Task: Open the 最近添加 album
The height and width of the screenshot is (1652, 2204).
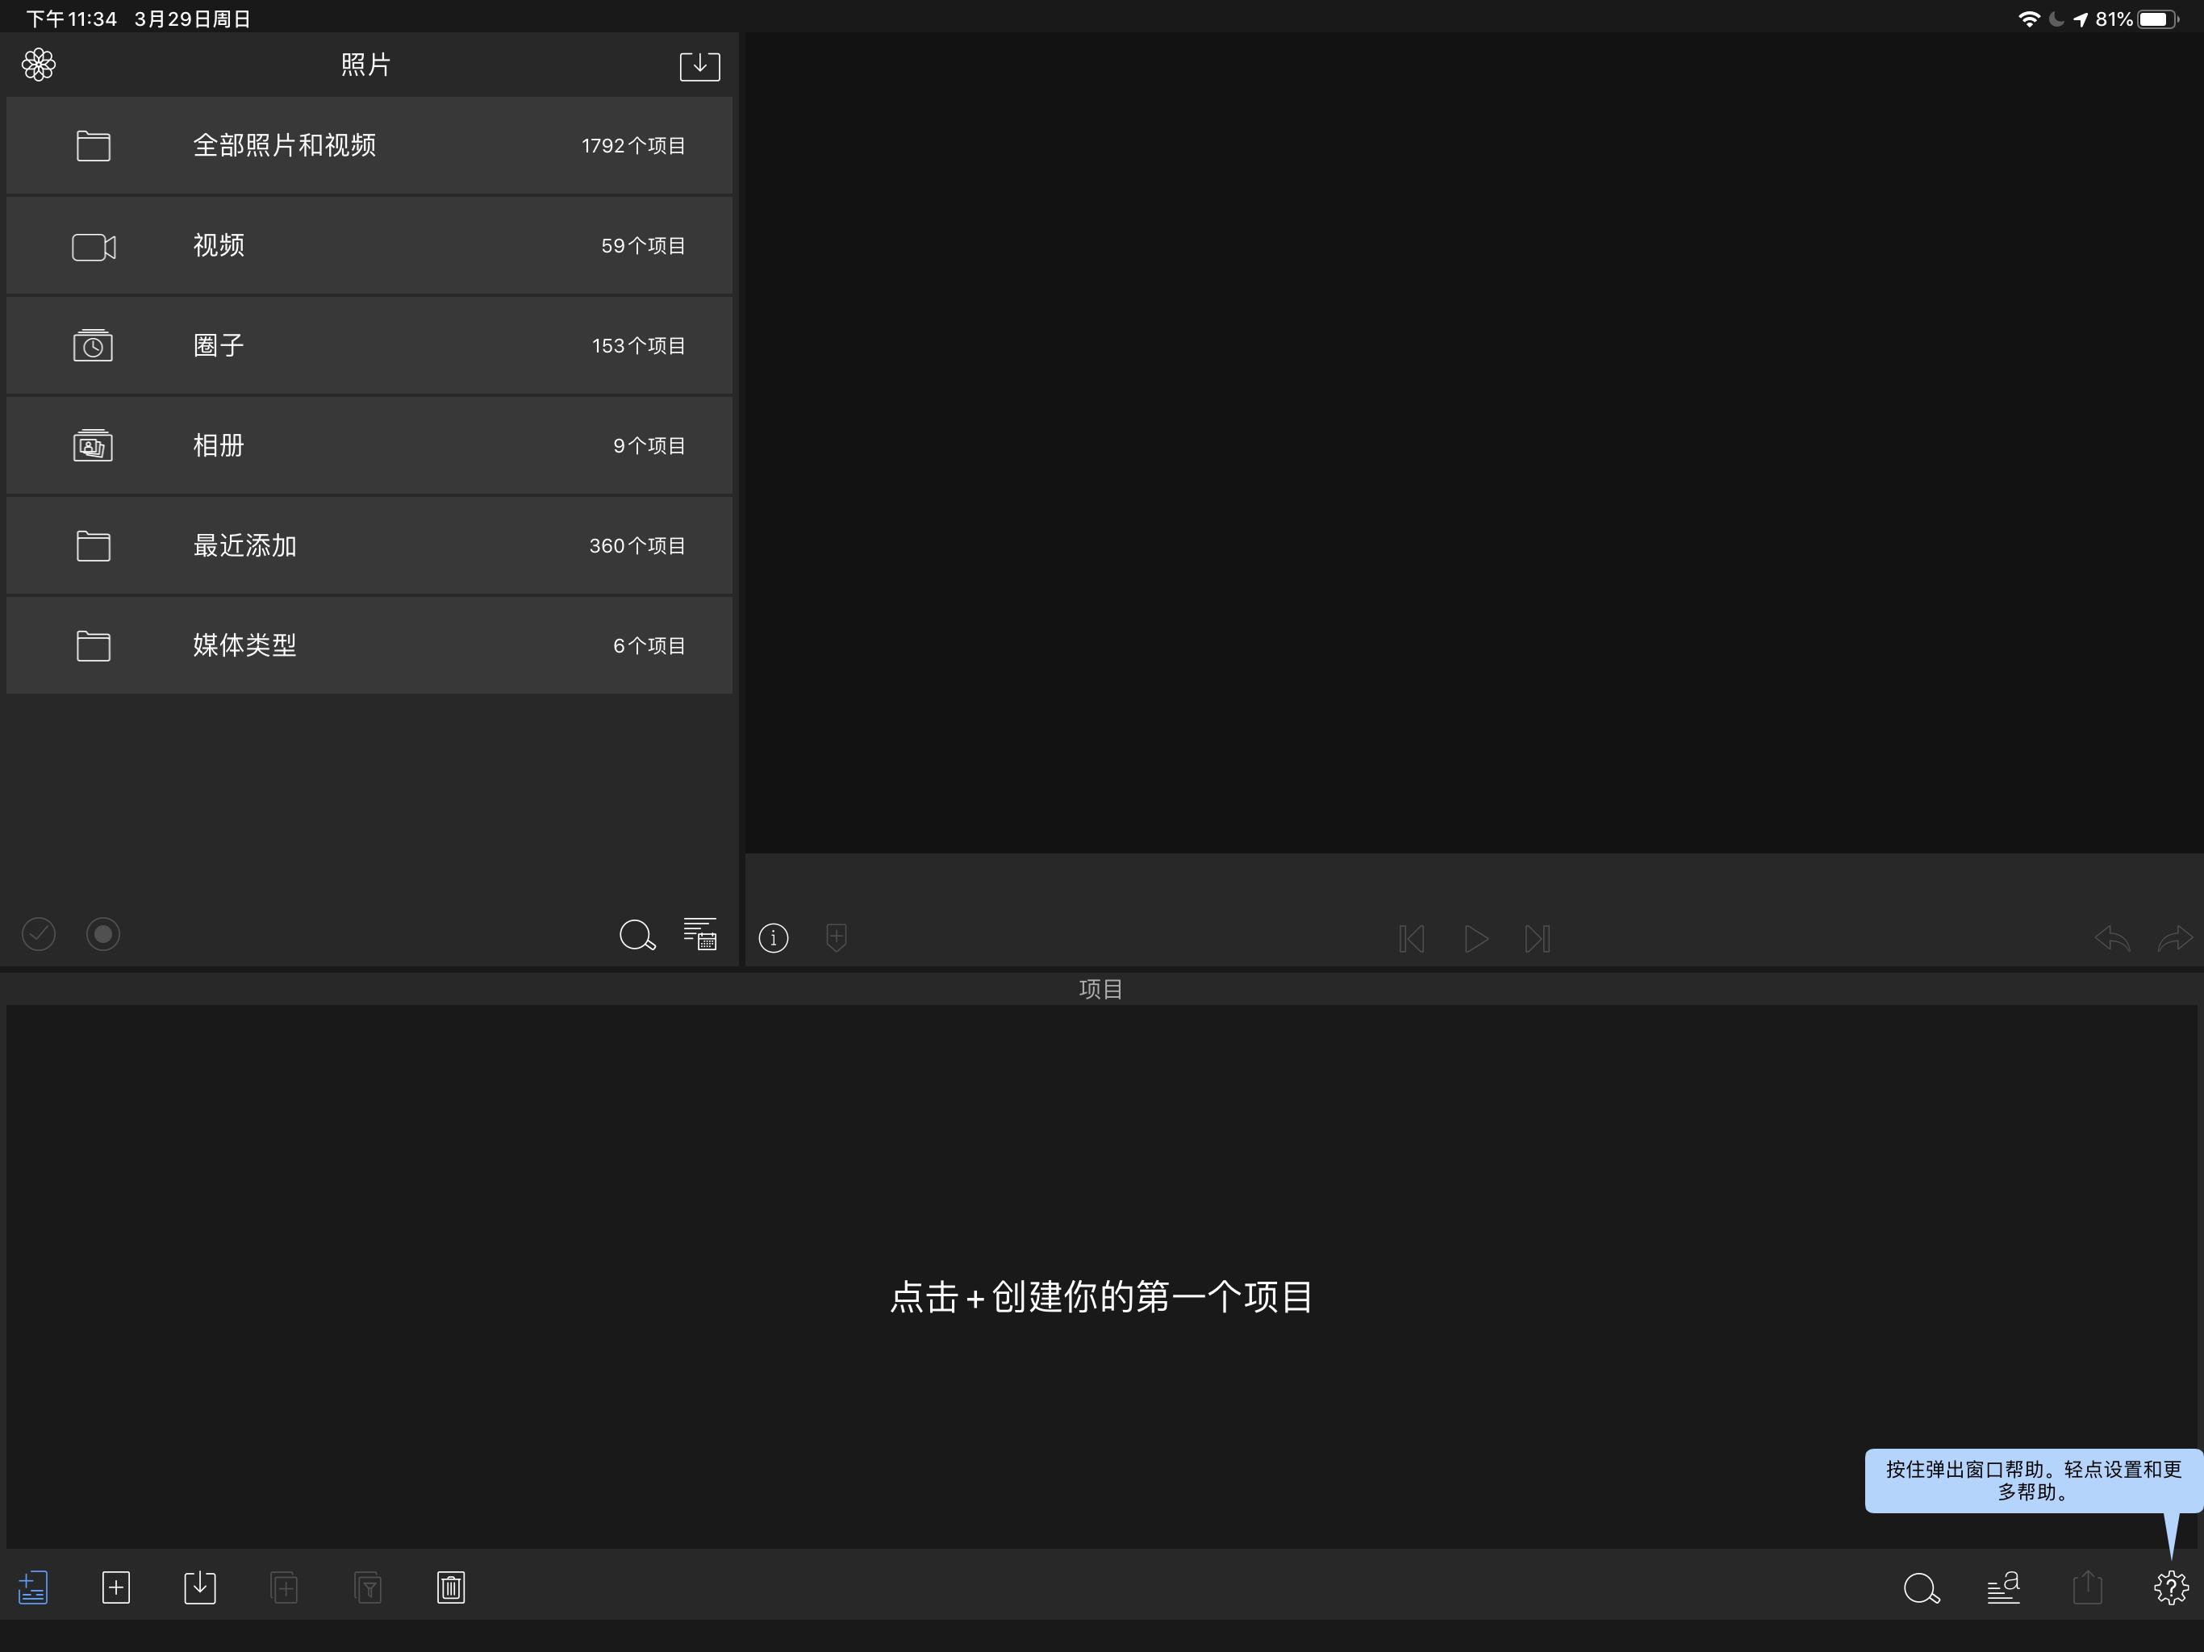Action: 369,545
